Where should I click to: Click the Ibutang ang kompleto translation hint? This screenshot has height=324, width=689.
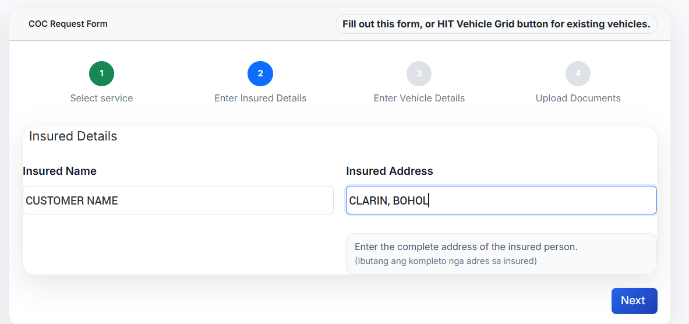point(446,261)
